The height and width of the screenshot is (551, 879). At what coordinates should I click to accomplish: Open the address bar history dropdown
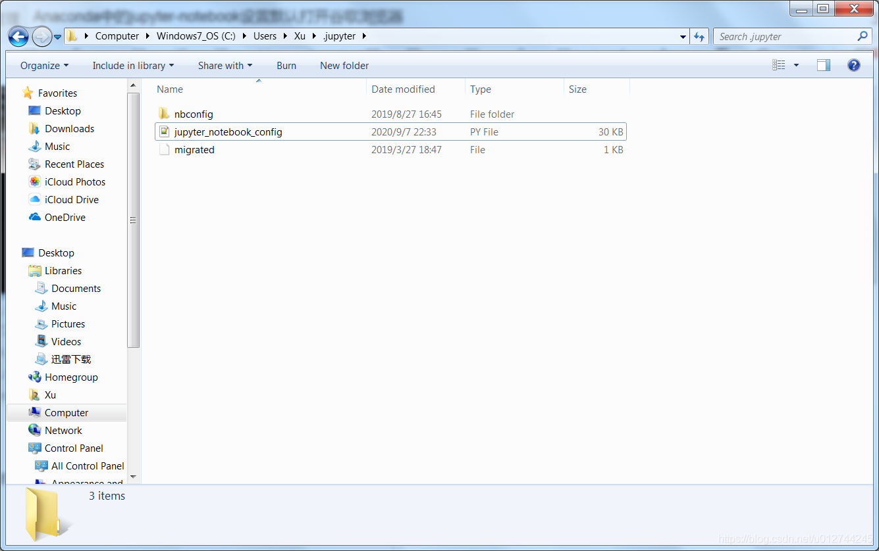(x=683, y=37)
